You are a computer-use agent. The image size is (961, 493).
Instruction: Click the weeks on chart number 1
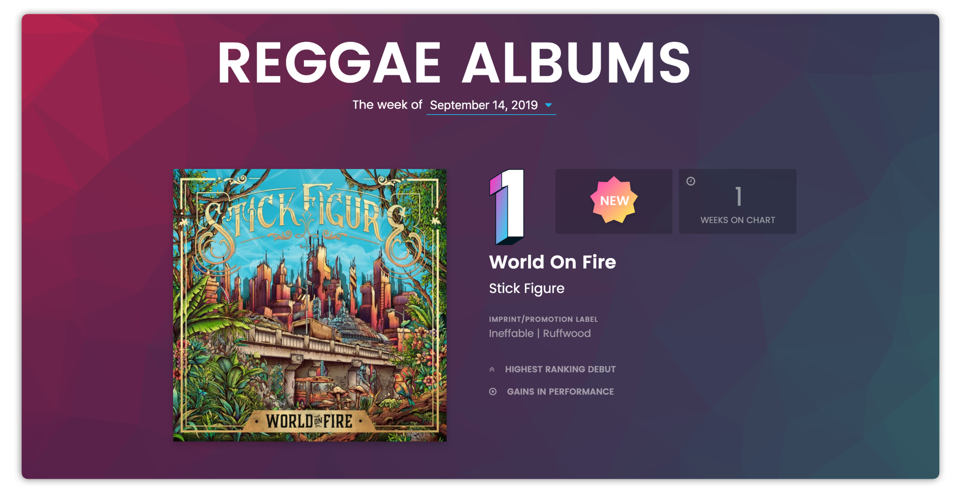pos(738,196)
